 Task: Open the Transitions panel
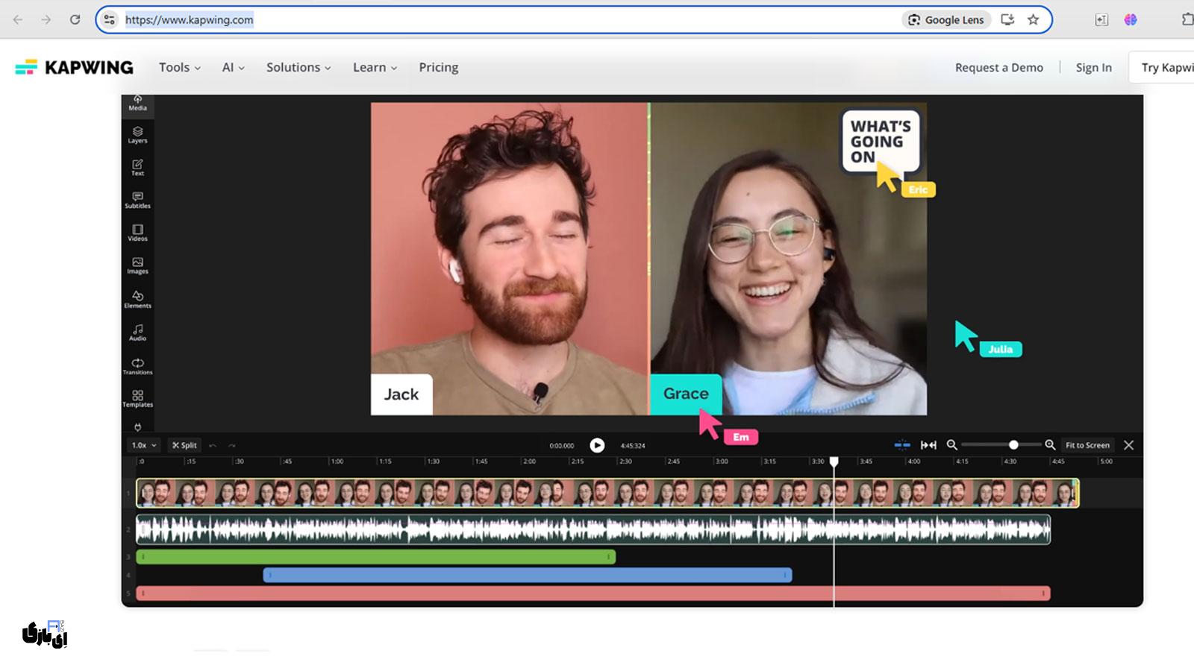click(x=137, y=365)
